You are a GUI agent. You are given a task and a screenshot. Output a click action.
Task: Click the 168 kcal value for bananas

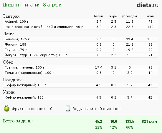coord(150,39)
